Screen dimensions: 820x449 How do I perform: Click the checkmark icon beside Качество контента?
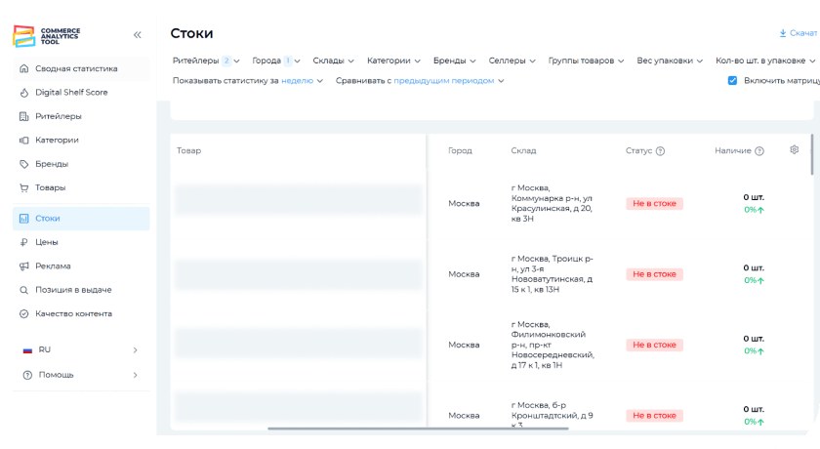tap(23, 313)
